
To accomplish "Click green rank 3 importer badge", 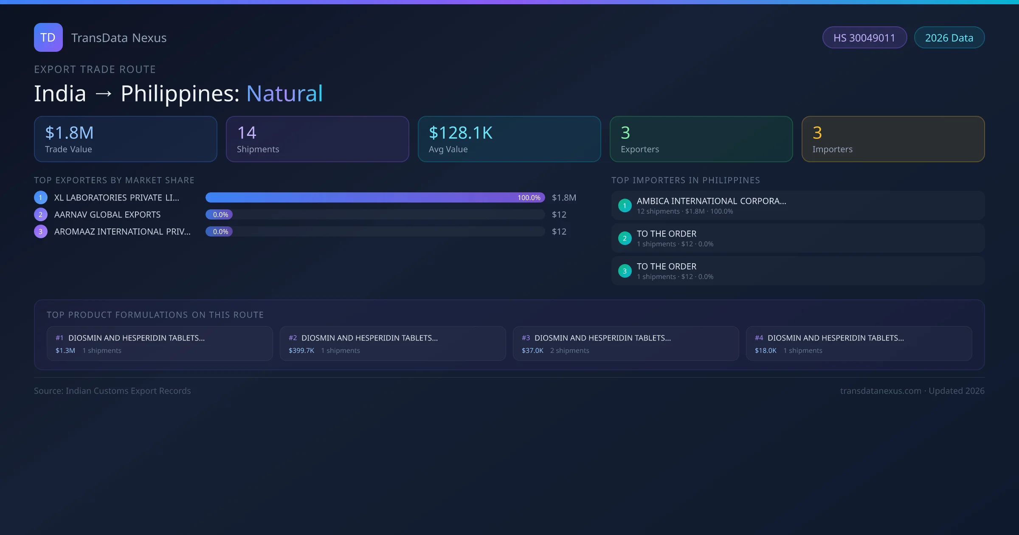I will click(x=625, y=271).
